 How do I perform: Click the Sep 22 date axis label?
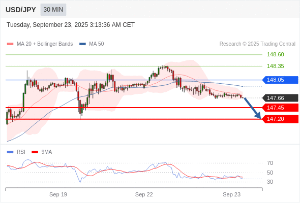pos(144,194)
